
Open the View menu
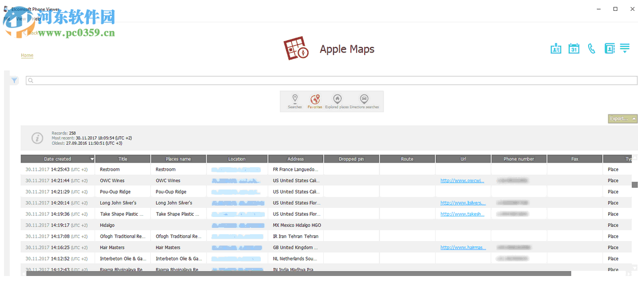[x=21, y=19]
